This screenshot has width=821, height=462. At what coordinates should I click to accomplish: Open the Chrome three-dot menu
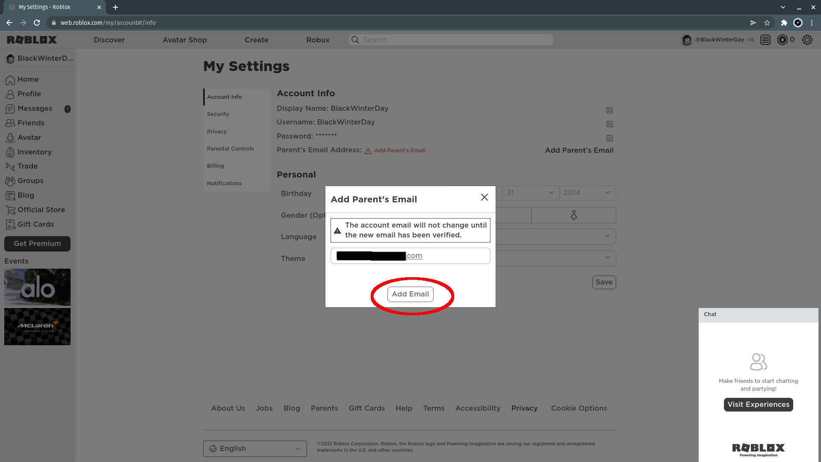tap(812, 23)
